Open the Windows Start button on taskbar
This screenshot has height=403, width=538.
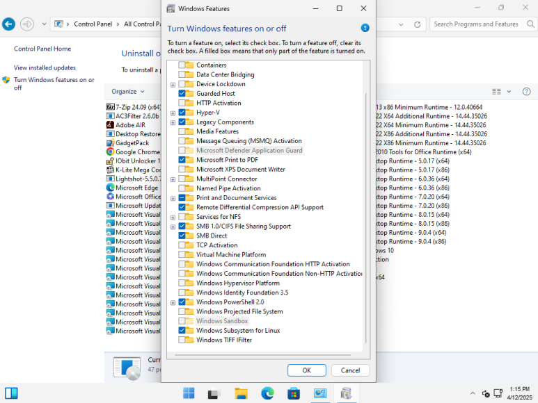[x=189, y=393]
